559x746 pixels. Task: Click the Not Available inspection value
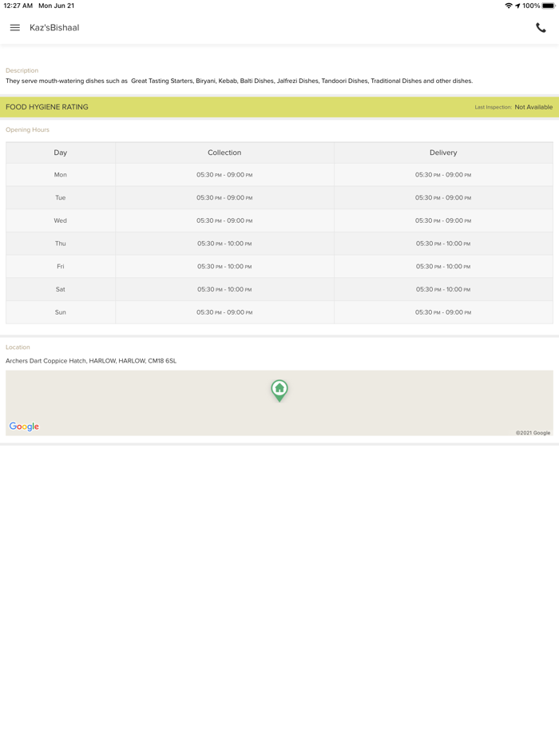point(533,107)
